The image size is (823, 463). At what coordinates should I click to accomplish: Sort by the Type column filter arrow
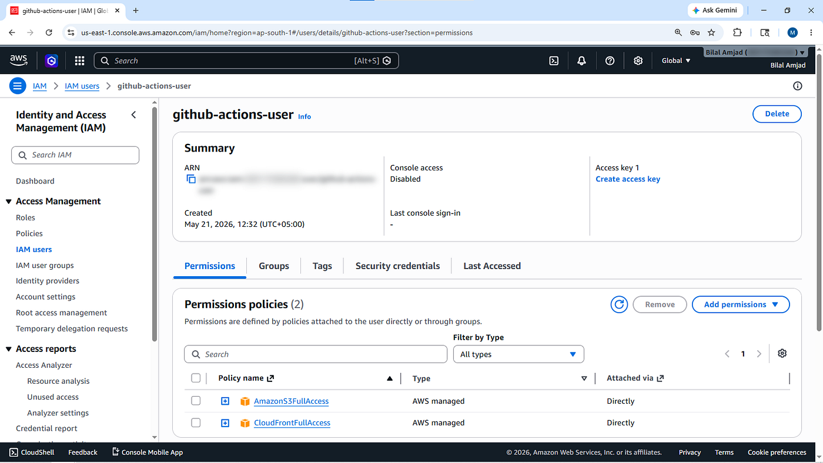pos(584,378)
